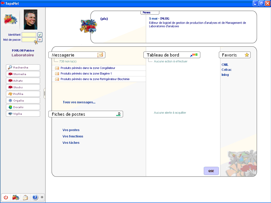Open the Recherche search menu item
Viewport: 271px width, 203px height.
(23, 67)
